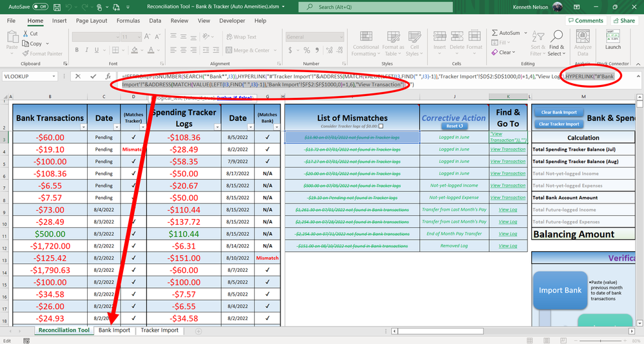Open Format as Table gallery

(393, 44)
